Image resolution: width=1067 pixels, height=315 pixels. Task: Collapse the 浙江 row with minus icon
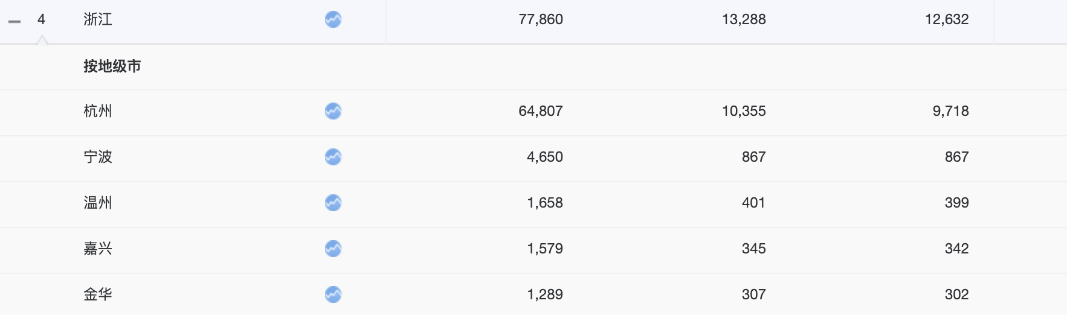click(15, 22)
